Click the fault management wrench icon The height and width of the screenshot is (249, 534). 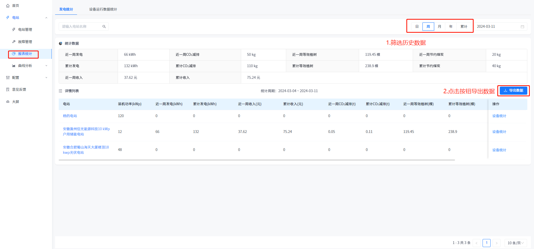[14, 42]
